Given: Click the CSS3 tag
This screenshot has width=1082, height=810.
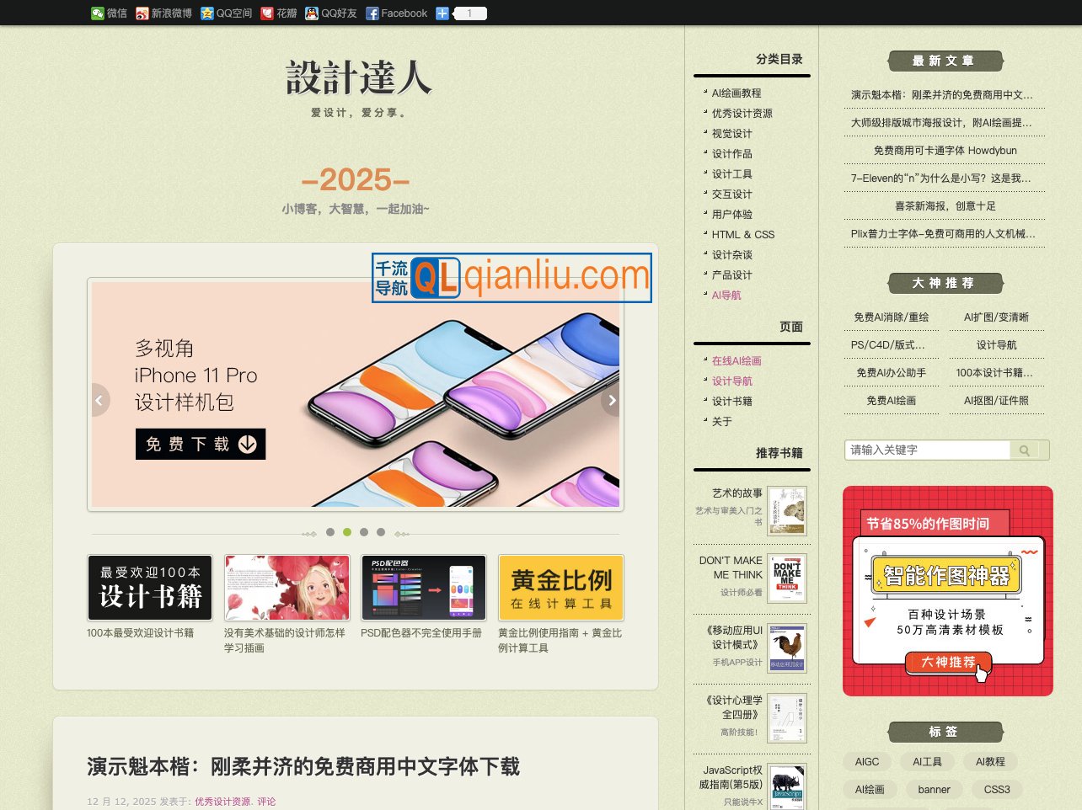Looking at the screenshot, I should point(996,790).
